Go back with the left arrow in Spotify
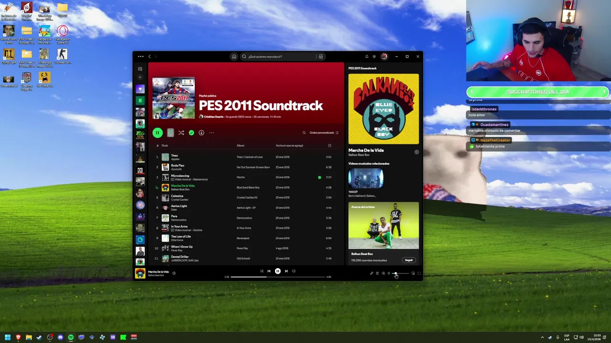The width and height of the screenshot is (611, 343). (x=149, y=56)
